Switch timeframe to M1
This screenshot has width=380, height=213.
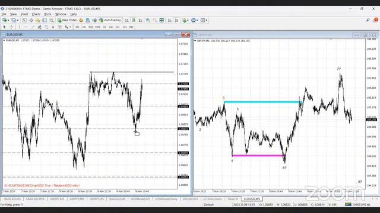tap(77, 27)
